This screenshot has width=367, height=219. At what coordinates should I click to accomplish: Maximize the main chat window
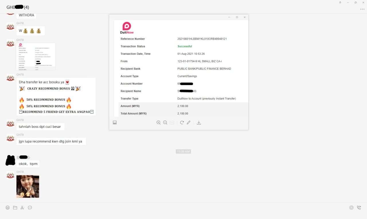(x=356, y=3)
